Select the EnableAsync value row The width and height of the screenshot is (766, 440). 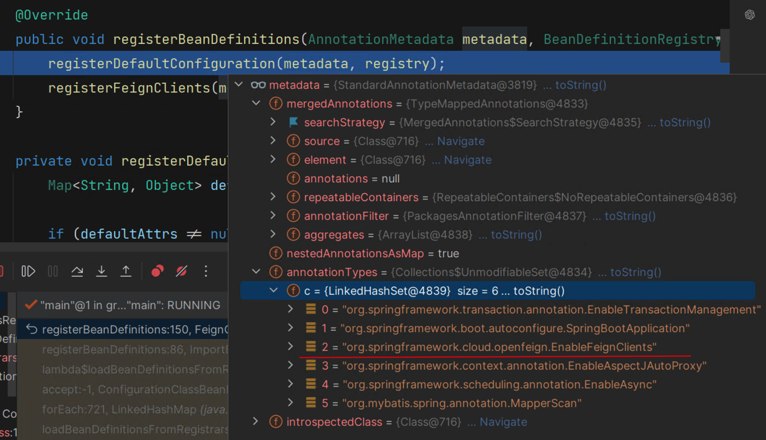(x=498, y=384)
